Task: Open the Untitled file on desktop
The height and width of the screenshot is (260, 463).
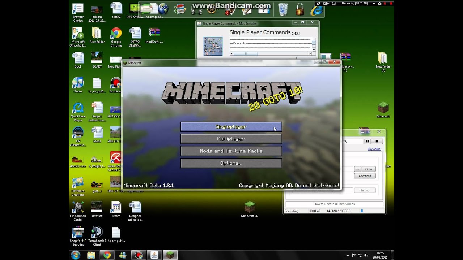Action: point(97,210)
